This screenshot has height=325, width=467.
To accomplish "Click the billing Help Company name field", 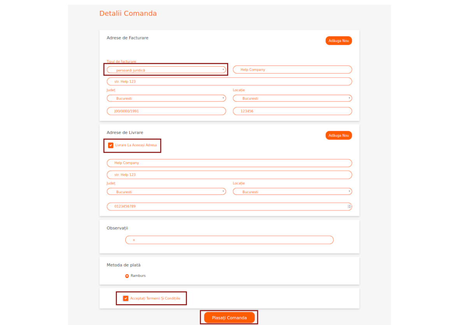I will [292, 70].
